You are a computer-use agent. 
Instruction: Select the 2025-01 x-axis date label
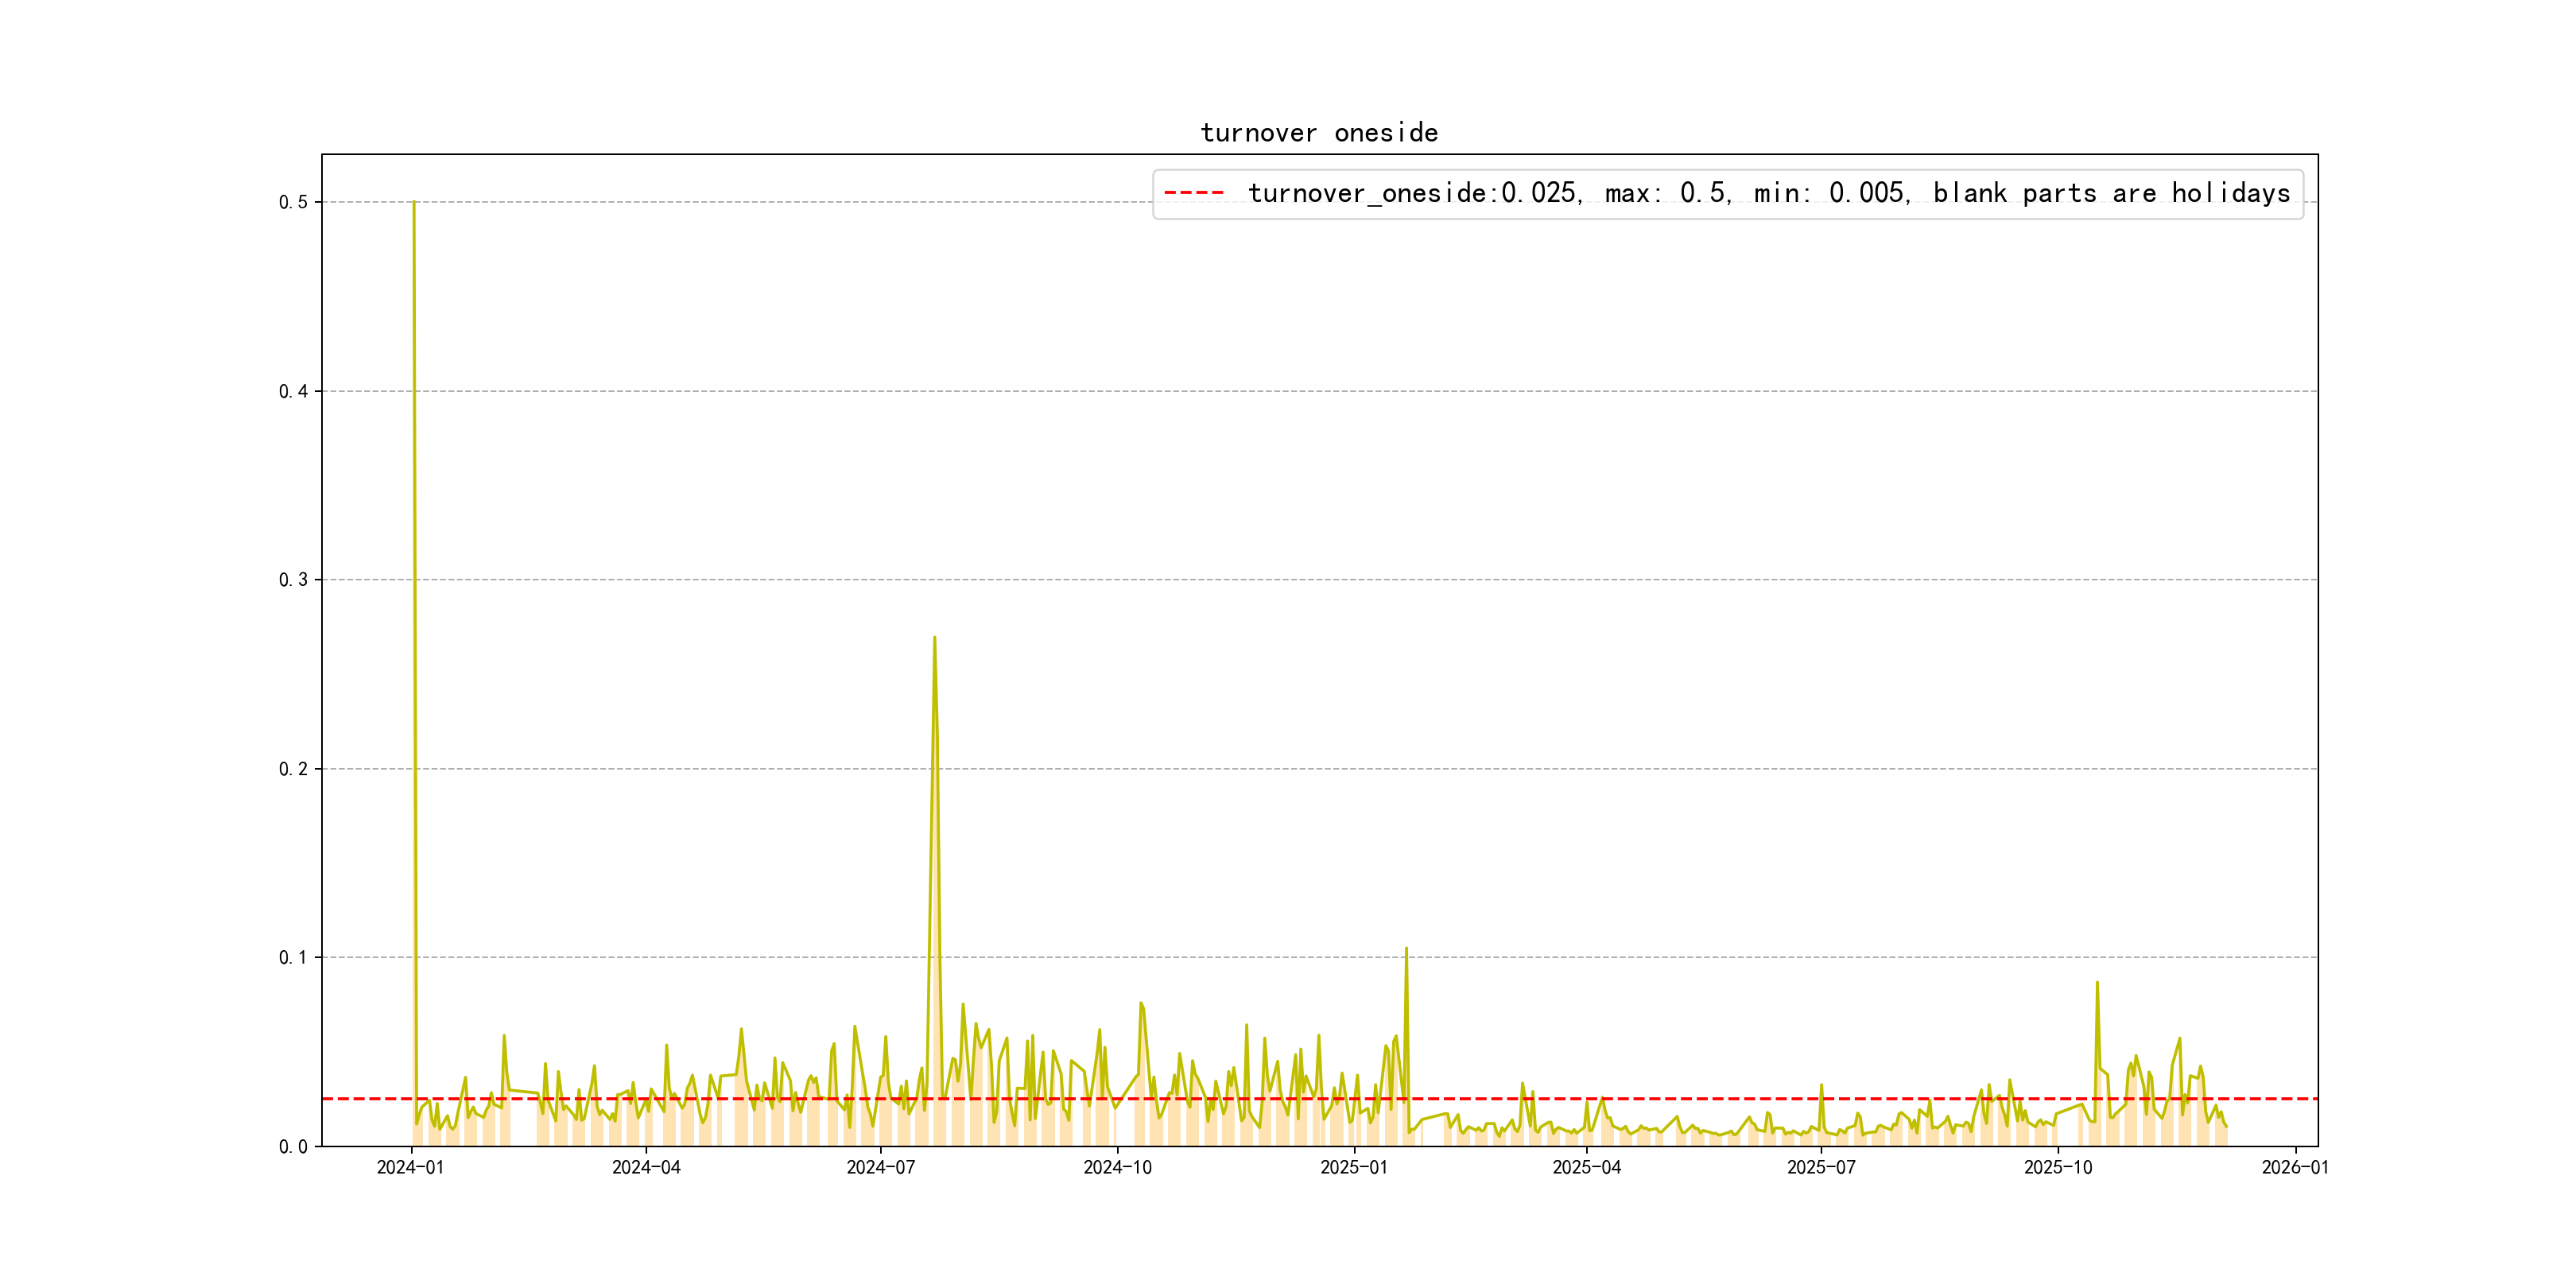pos(1354,1167)
